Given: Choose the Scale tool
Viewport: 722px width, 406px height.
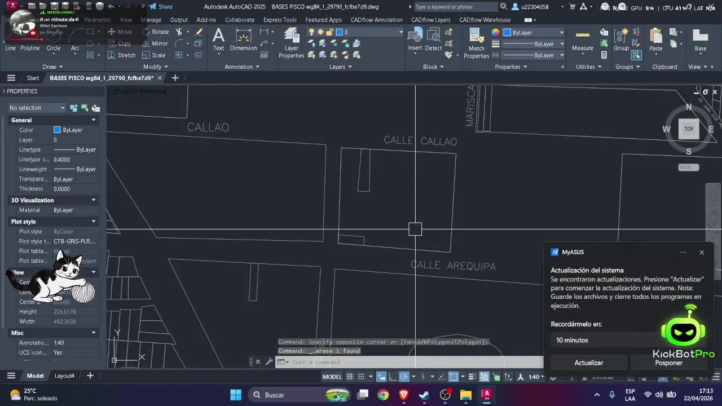Looking at the screenshot, I should point(154,55).
